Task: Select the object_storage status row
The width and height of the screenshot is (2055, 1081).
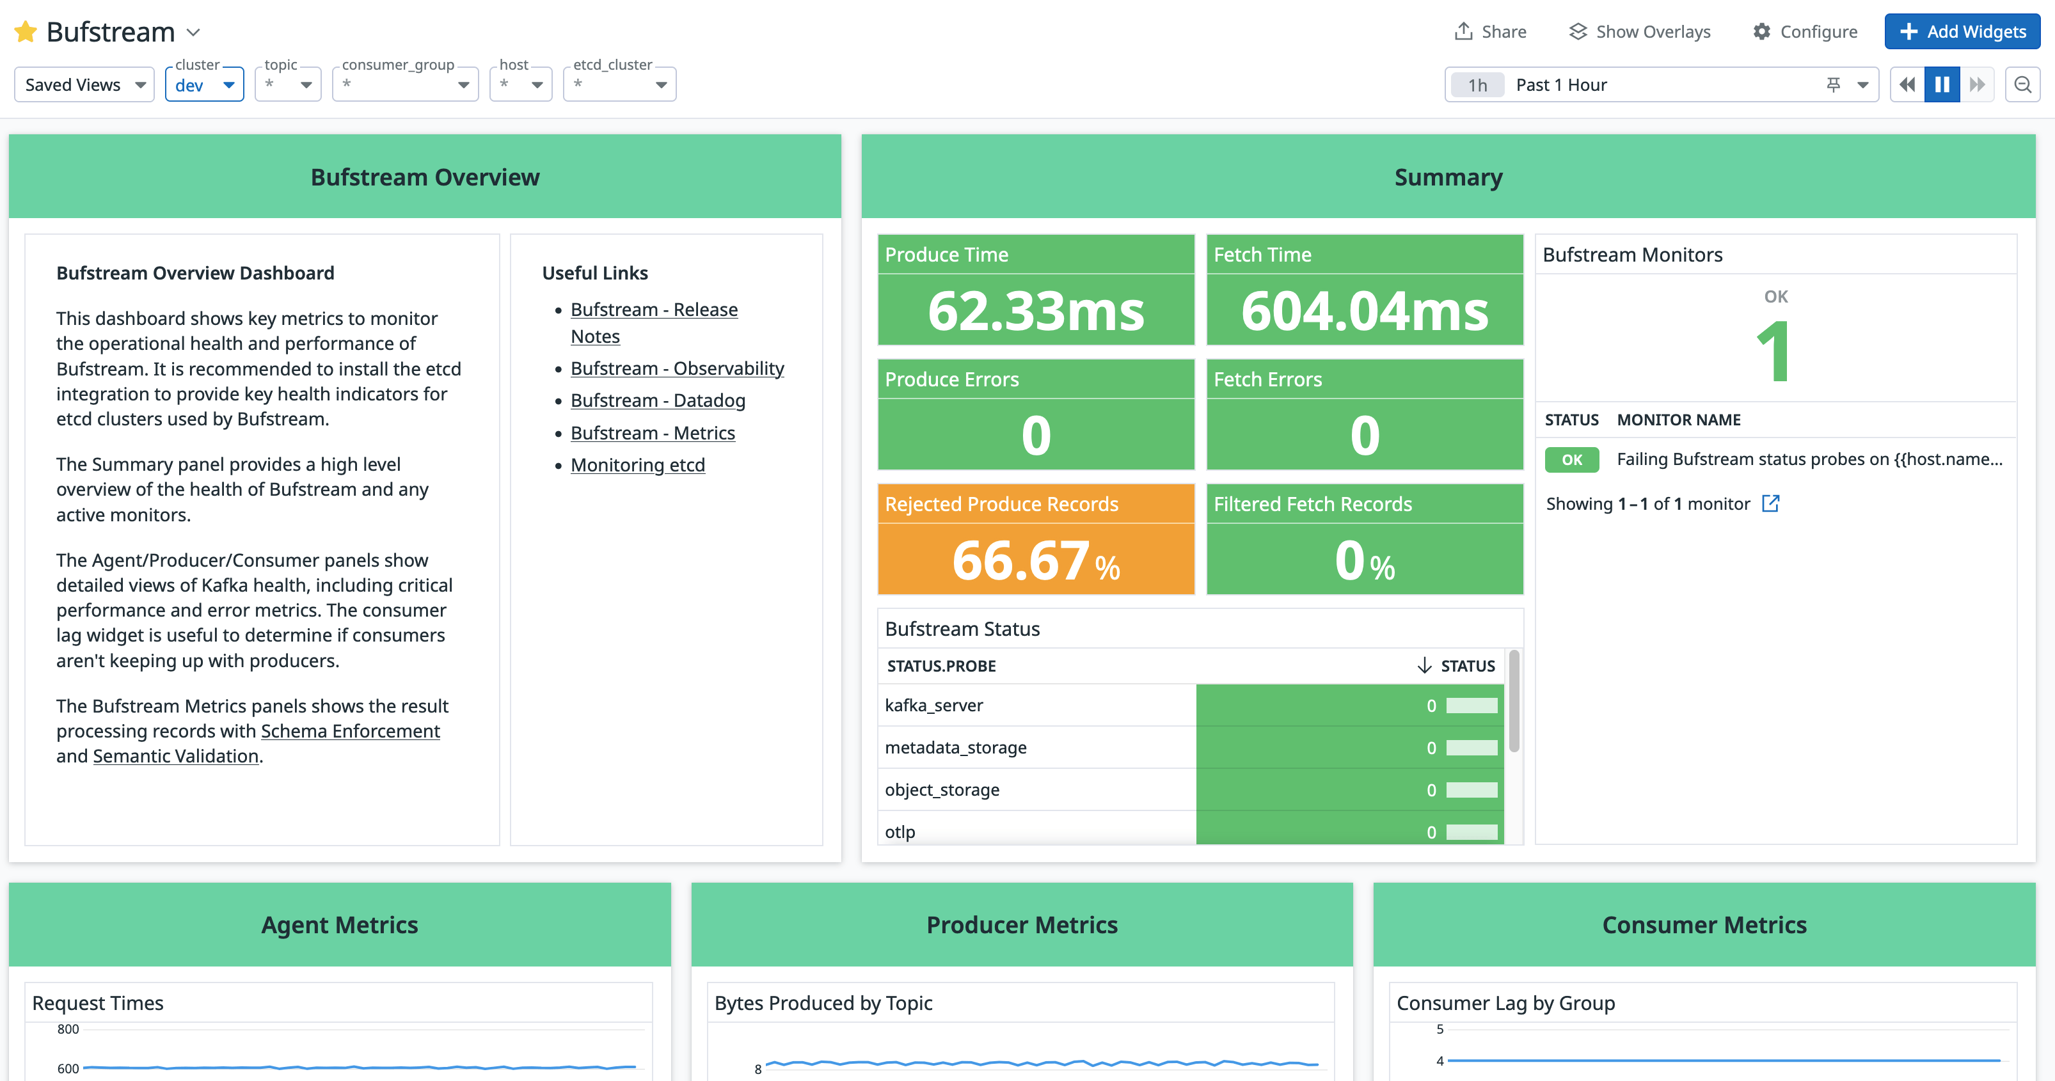Action: point(1191,790)
